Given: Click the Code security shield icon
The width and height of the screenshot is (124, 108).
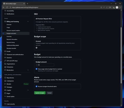Looking at the screenshot, I should tap(5, 104).
